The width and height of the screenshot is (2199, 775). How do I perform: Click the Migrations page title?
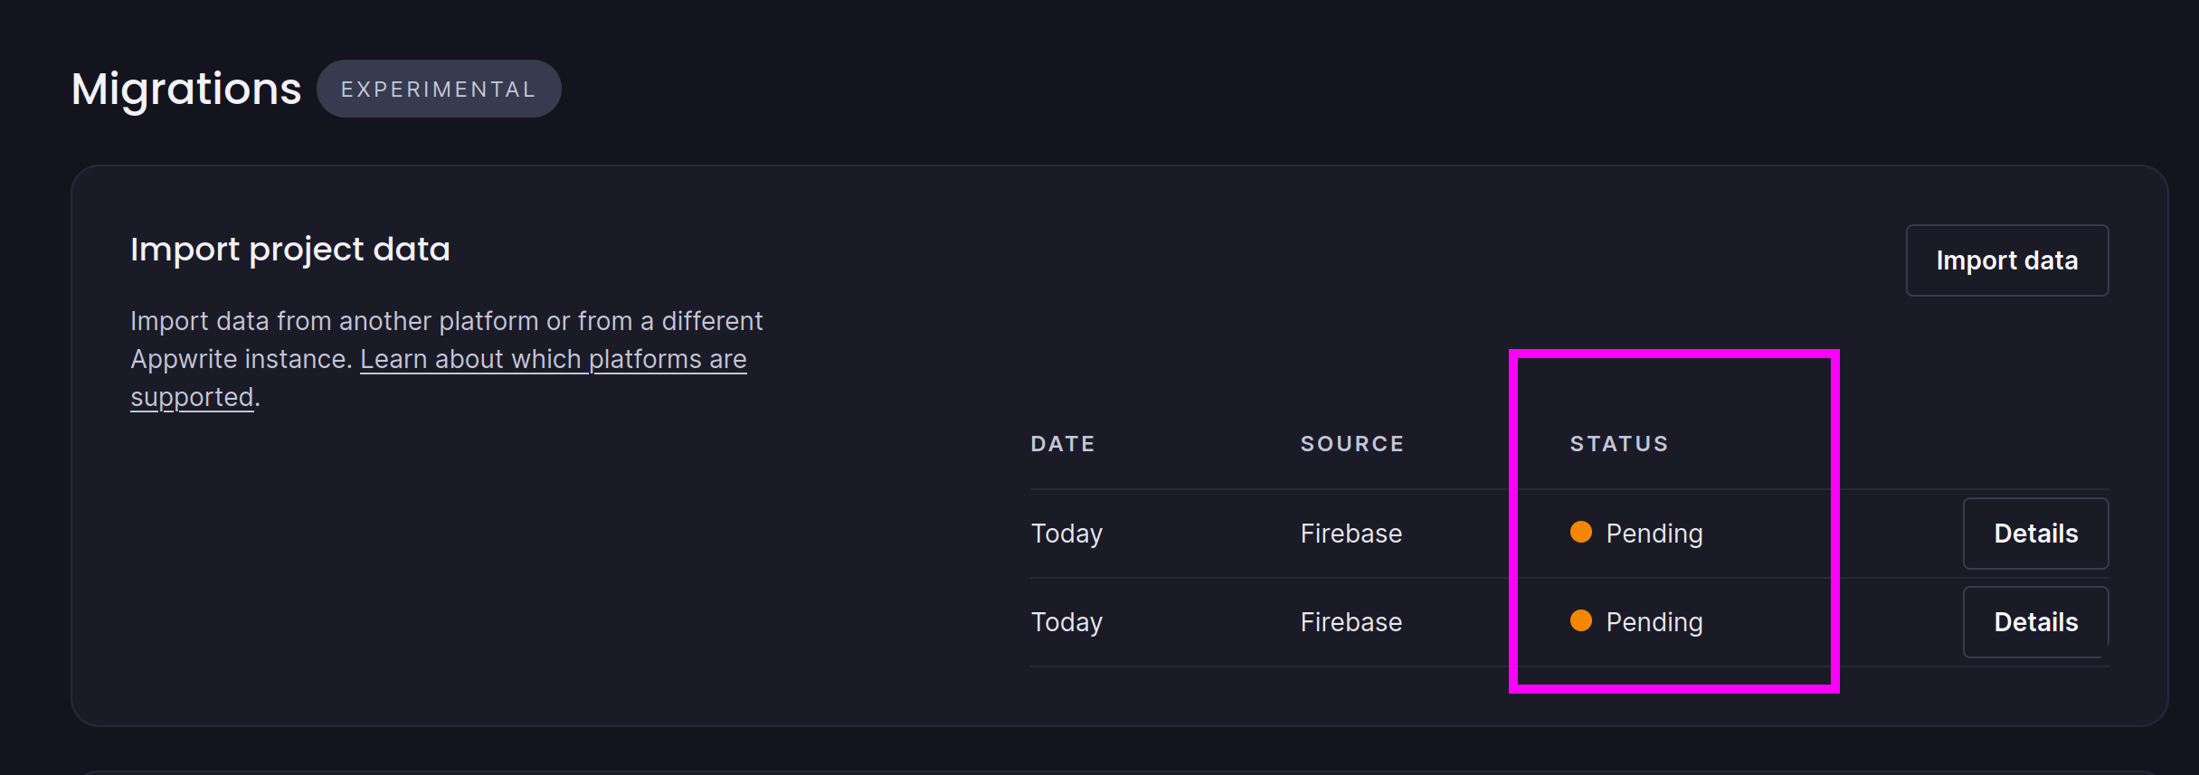point(185,88)
